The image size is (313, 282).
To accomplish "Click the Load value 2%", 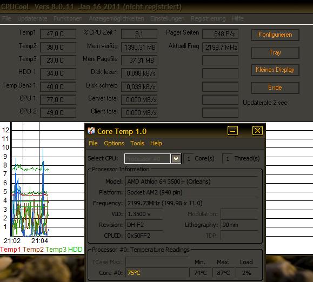I will click(247, 273).
